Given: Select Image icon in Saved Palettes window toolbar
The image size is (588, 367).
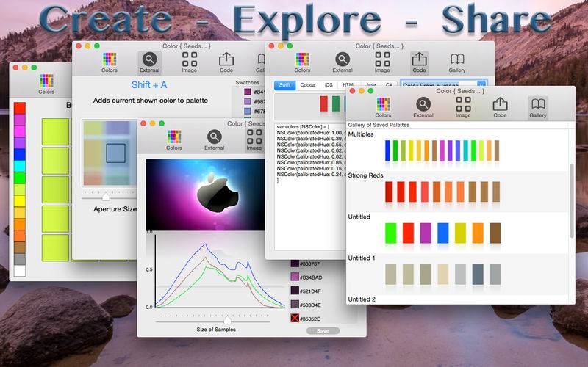Looking at the screenshot, I should pos(463,106).
